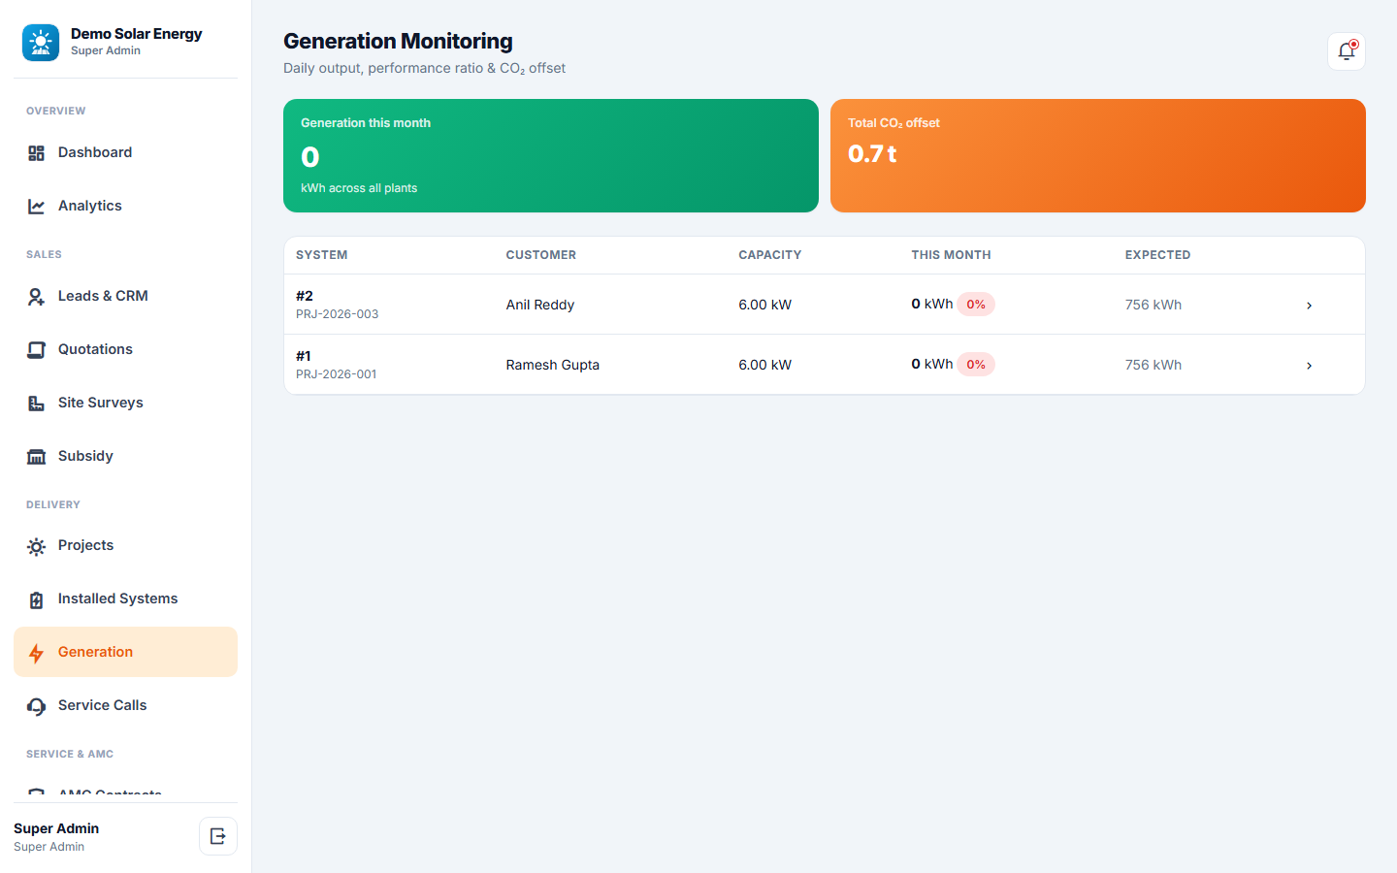Click the Analytics chart icon

coord(36,207)
